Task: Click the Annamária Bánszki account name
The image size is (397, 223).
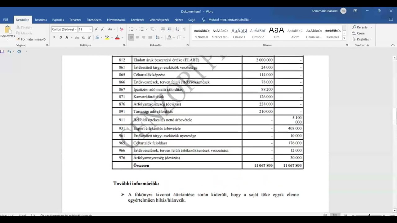Action: 325,11
